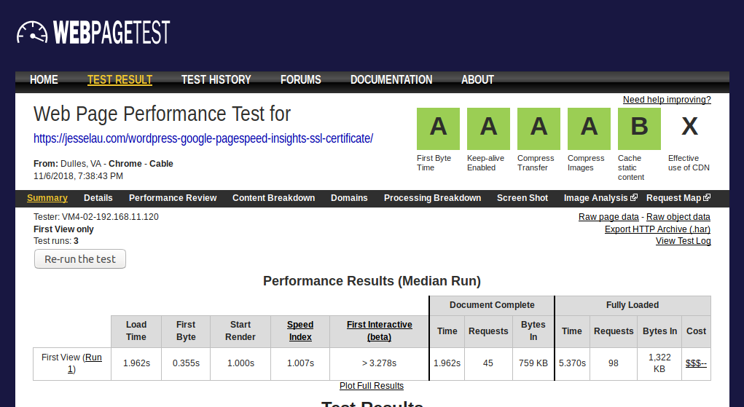Open the First Byte Time grade A
The width and height of the screenshot is (744, 407).
coord(438,129)
